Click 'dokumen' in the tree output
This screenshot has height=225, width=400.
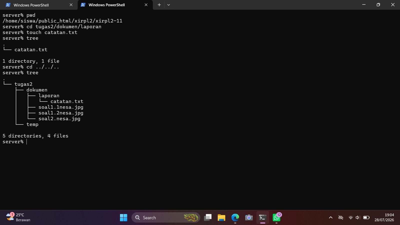[37, 90]
